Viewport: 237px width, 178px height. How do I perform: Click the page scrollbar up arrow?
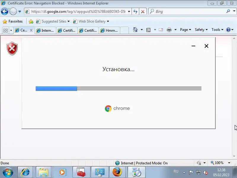click(234, 38)
